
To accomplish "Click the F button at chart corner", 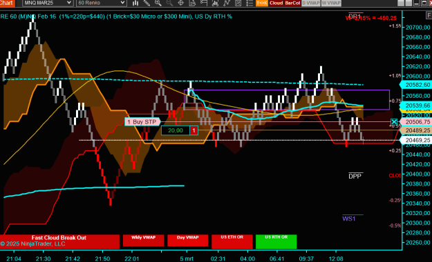I will click(429, 16).
